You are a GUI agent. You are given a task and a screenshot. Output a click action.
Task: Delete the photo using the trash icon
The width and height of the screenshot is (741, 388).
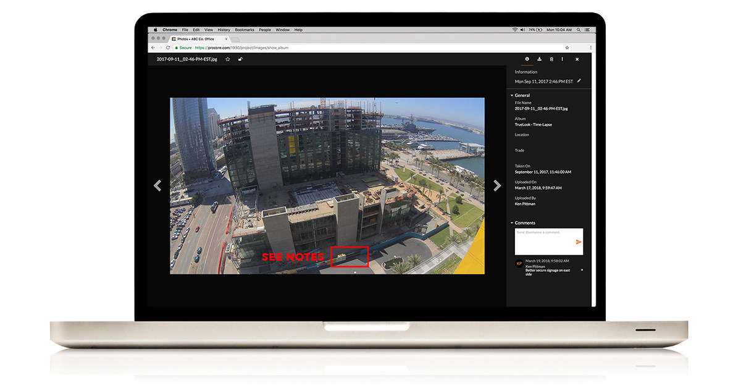pos(551,59)
